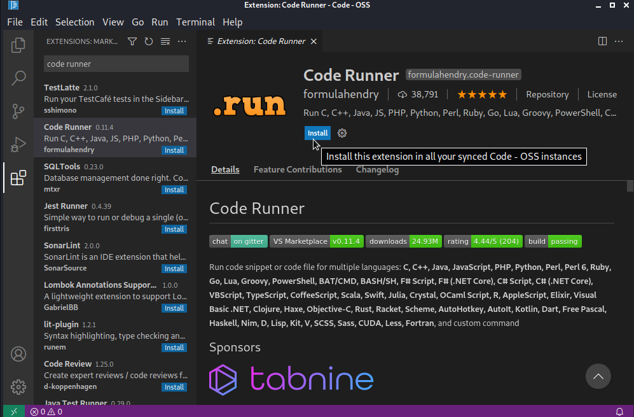
Task: Click the formulahendry.code-runner identifier
Action: pos(463,75)
